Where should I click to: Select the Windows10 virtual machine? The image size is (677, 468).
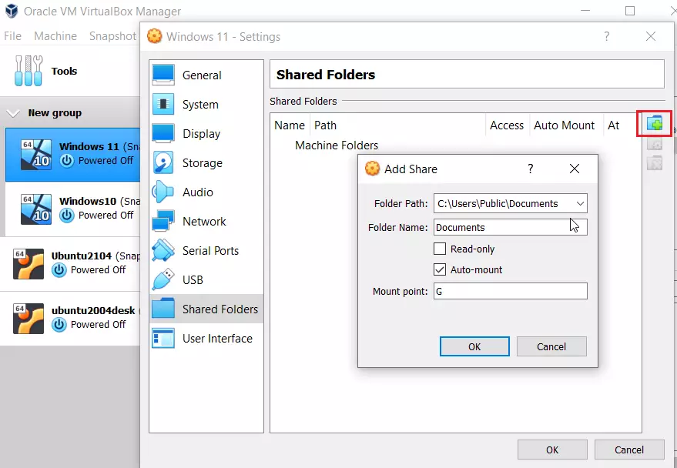point(72,209)
